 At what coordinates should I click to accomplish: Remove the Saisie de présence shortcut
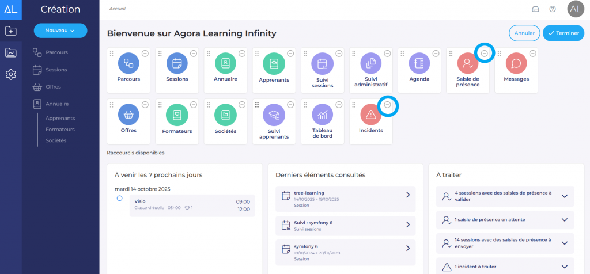coord(485,53)
